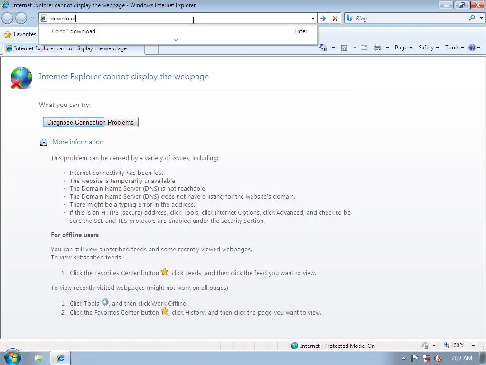This screenshot has height=365, width=486.
Task: Click the Bing search box
Action: tap(410, 19)
